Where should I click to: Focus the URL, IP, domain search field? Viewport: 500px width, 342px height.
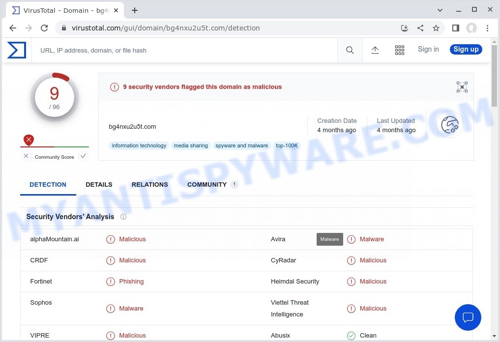(184, 50)
